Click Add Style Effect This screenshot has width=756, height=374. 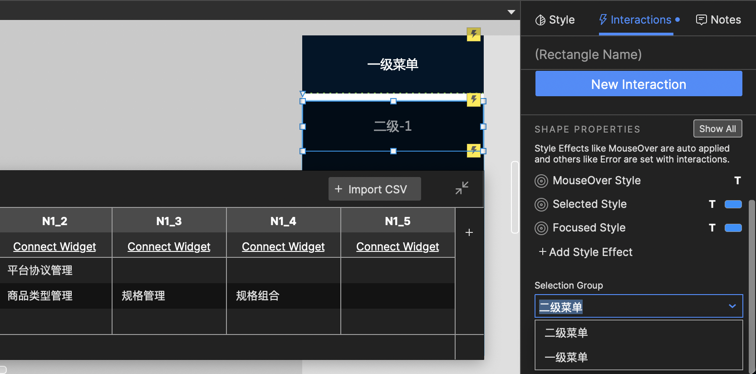tap(585, 252)
